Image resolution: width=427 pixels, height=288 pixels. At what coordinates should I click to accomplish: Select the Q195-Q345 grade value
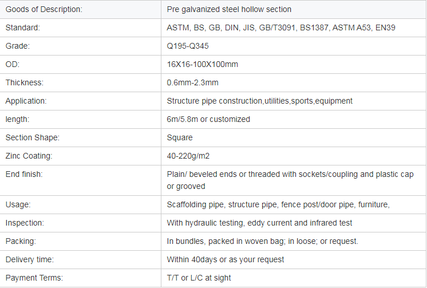click(x=188, y=46)
